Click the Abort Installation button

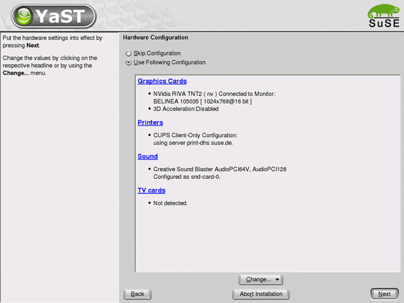(x=261, y=294)
